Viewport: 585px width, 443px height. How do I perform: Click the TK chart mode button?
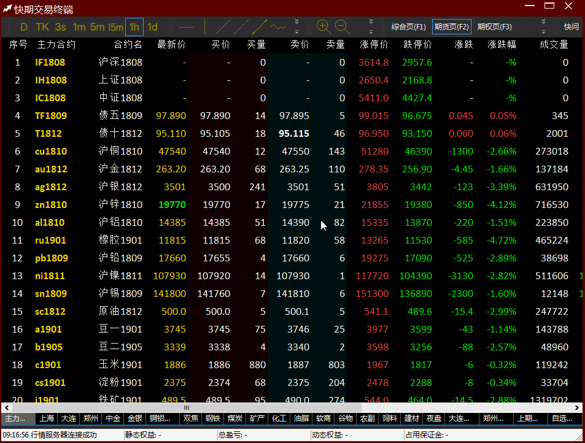click(x=42, y=27)
